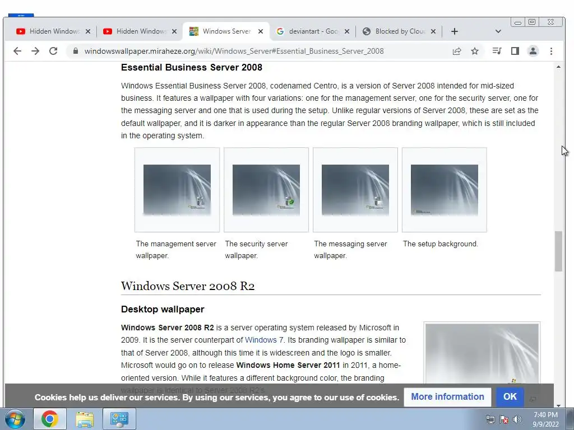Click the vertical scrollbar thumb
Image resolution: width=574 pixels, height=430 pixels.
558,251
